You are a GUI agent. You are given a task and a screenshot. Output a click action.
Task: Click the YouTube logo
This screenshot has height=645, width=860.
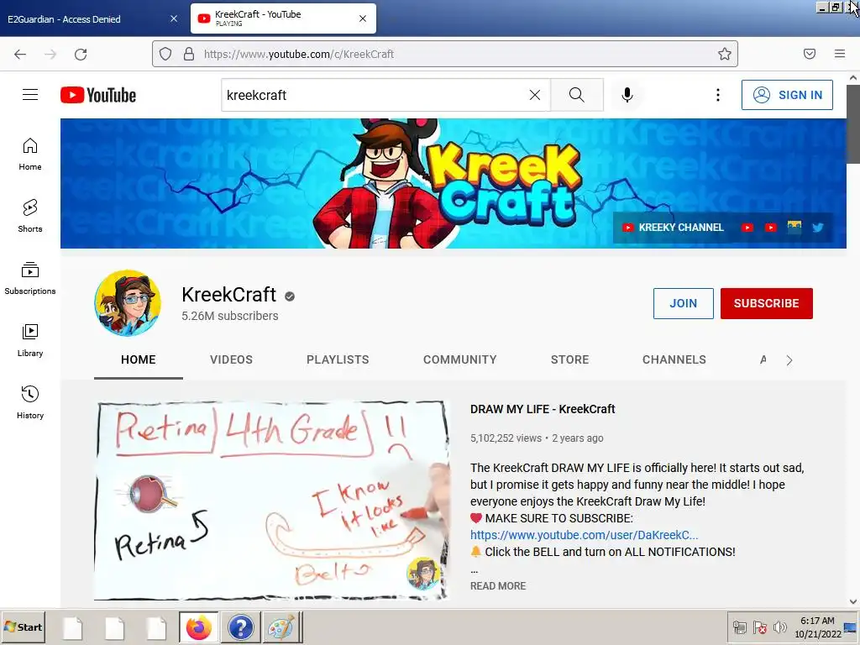(98, 95)
